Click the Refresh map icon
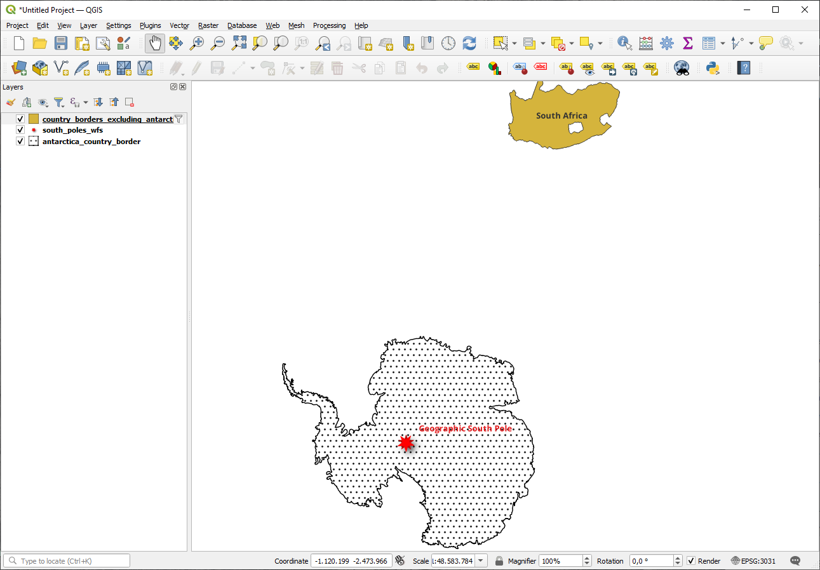Screen dimensions: 820x570 (469, 43)
